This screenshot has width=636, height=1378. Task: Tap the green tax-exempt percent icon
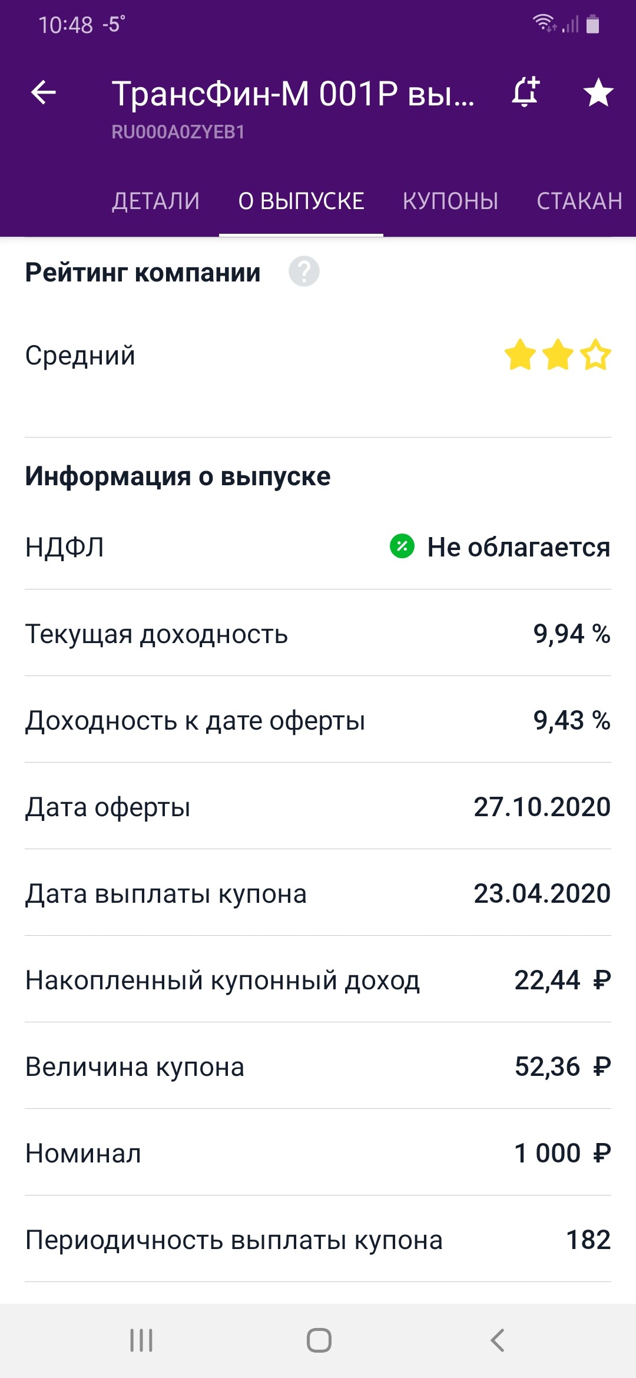(x=402, y=546)
